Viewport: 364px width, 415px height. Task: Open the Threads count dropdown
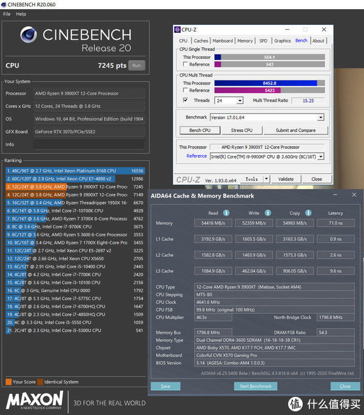(240, 101)
